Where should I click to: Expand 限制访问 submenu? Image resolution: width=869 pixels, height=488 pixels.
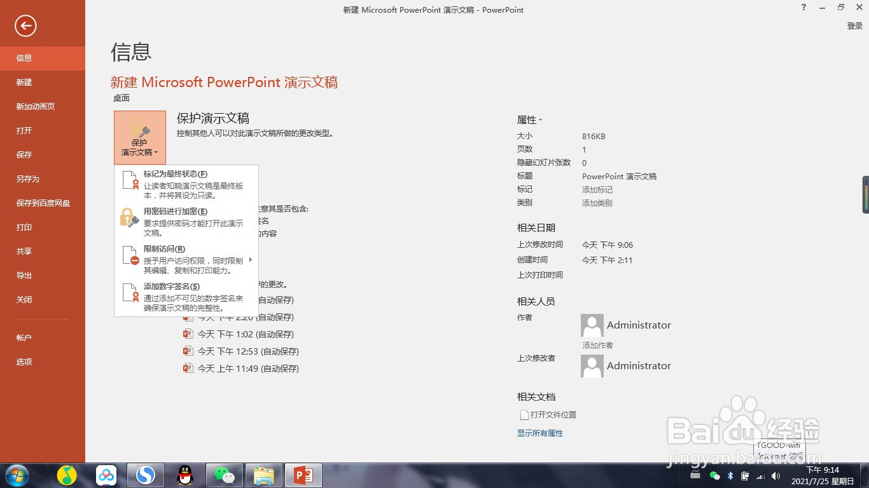[x=186, y=259]
